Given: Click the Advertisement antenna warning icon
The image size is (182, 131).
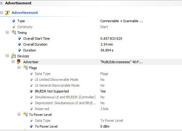Looking at the screenshot, I should pos(7,13).
